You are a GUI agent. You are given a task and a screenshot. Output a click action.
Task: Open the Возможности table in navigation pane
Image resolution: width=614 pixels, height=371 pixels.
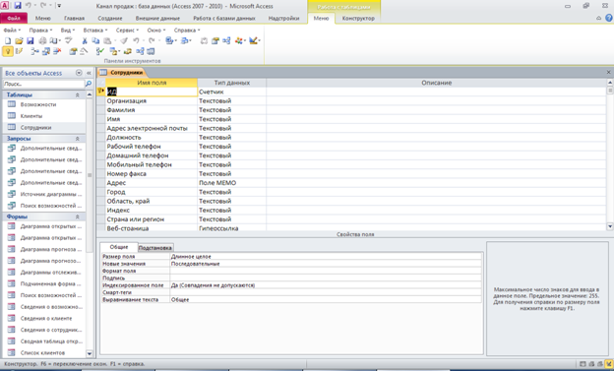coord(38,104)
